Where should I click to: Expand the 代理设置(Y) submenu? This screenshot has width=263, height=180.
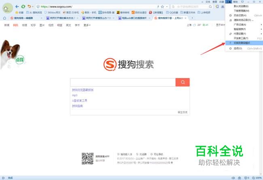[x=244, y=34]
